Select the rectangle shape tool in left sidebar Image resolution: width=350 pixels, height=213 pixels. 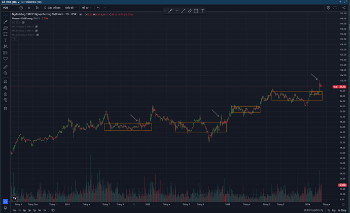[6, 34]
